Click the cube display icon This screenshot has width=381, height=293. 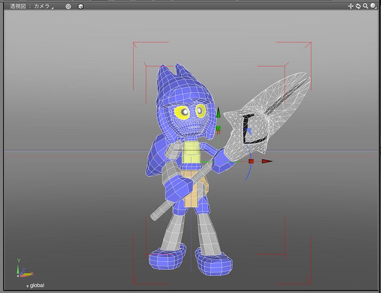(80, 7)
